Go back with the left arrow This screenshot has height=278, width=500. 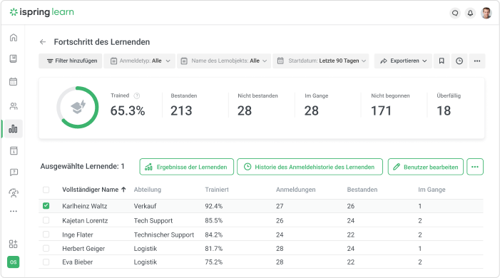(43, 42)
